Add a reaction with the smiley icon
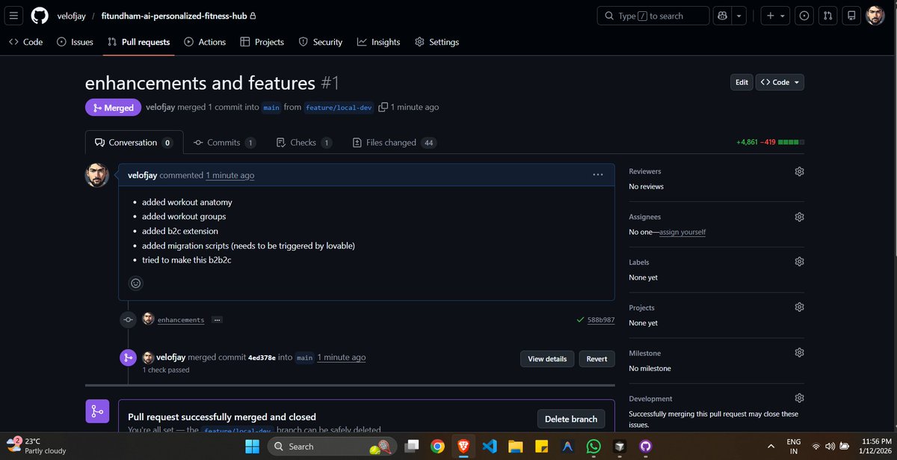Image resolution: width=897 pixels, height=460 pixels. pyautogui.click(x=135, y=283)
